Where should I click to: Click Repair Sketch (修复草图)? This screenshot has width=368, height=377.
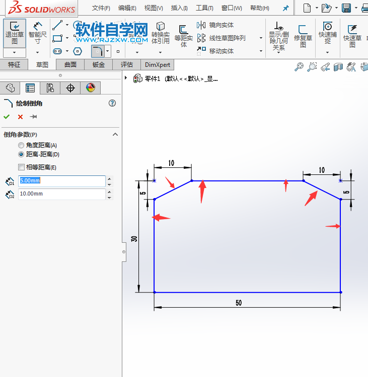coord(303,36)
